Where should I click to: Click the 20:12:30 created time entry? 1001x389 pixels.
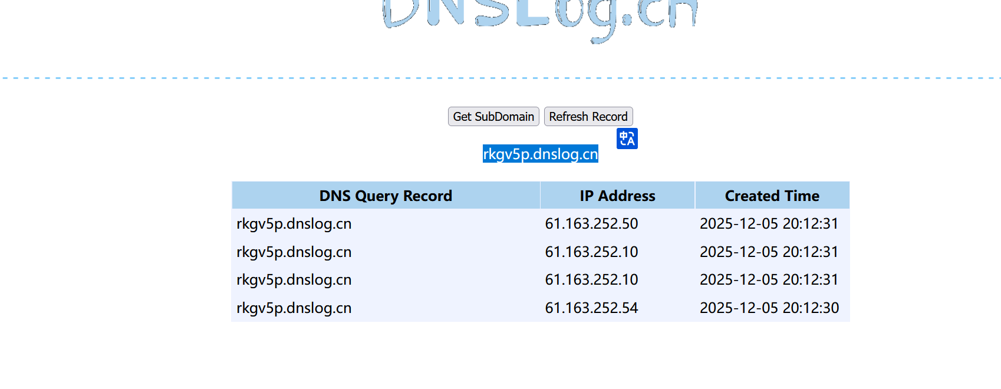769,308
